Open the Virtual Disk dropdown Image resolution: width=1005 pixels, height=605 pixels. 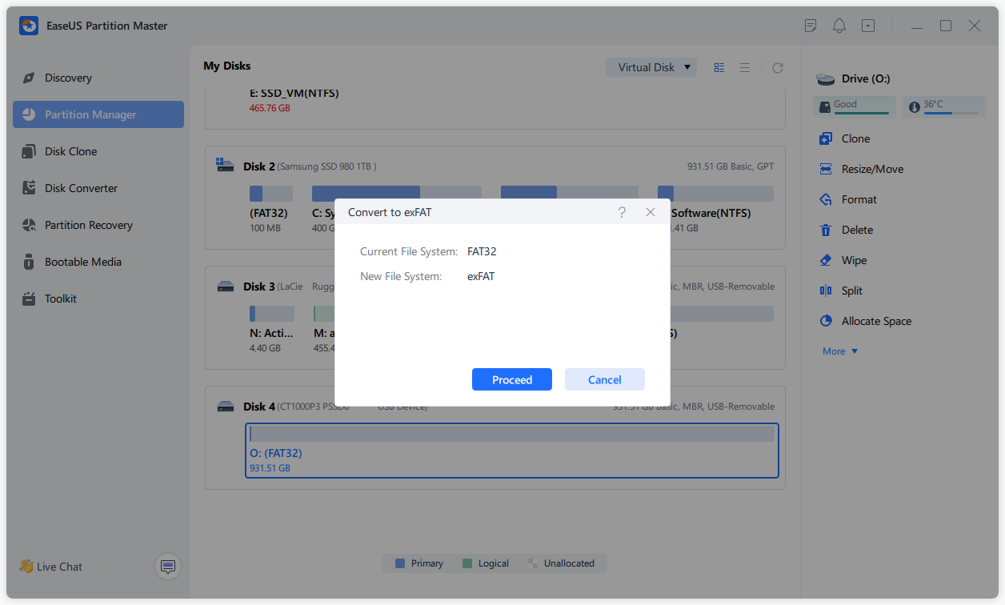tap(651, 67)
